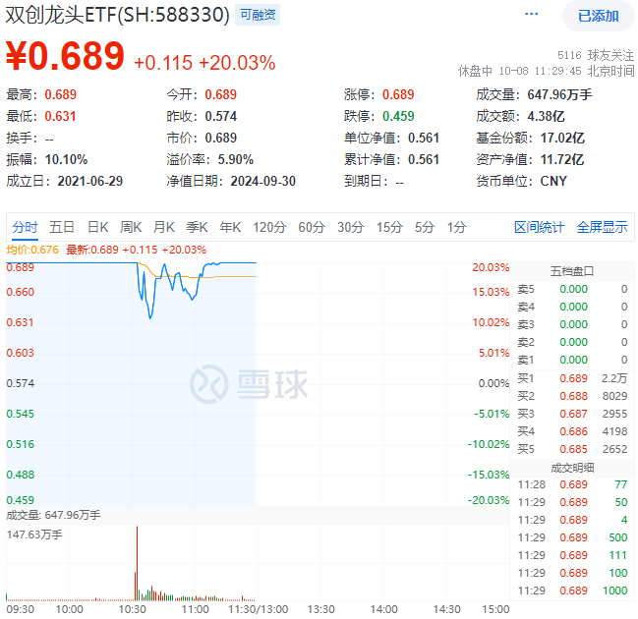
Task: Click the tall red volume bar at 10:30
Action: tap(137, 563)
